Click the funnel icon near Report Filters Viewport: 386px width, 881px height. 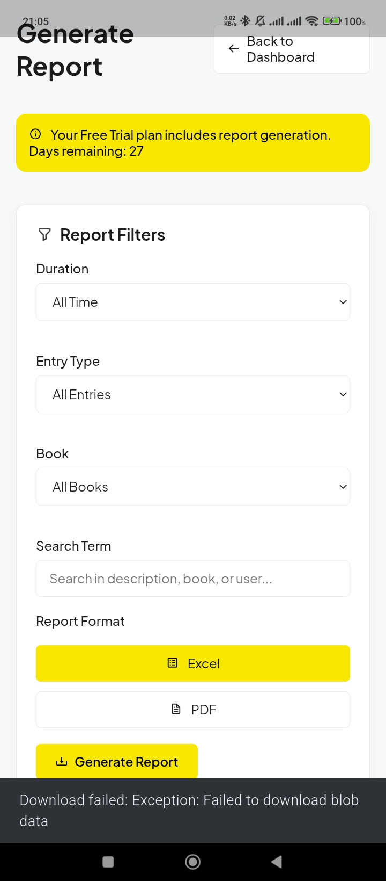[45, 234]
